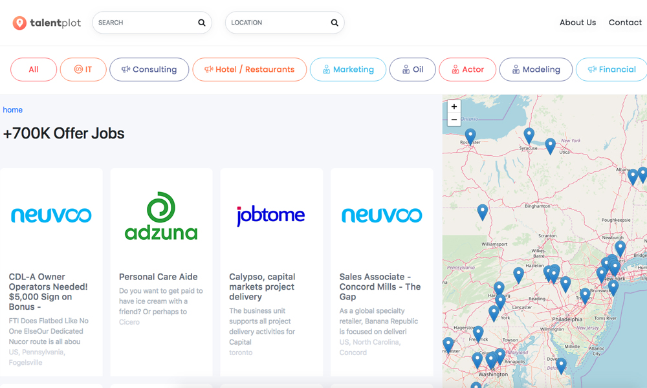Viewport: 647px width, 388px height.
Task: Click into the Search input field
Action: [x=146, y=23]
